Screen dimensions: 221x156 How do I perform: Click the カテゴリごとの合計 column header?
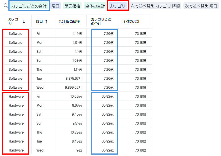click(101, 22)
